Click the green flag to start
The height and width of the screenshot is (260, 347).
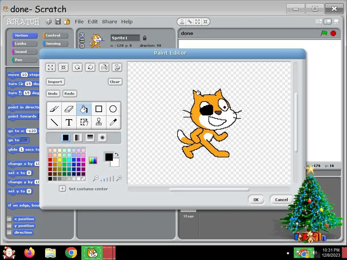(324, 34)
